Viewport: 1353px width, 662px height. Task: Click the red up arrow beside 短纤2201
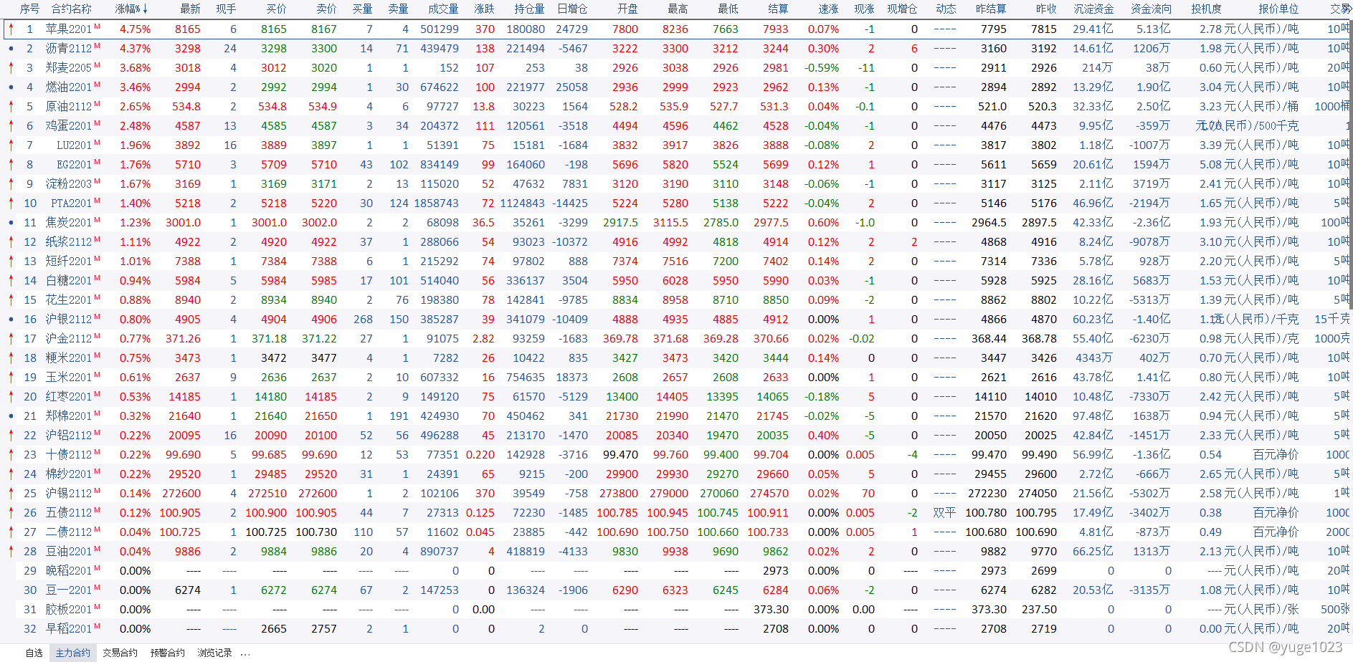coord(11,261)
